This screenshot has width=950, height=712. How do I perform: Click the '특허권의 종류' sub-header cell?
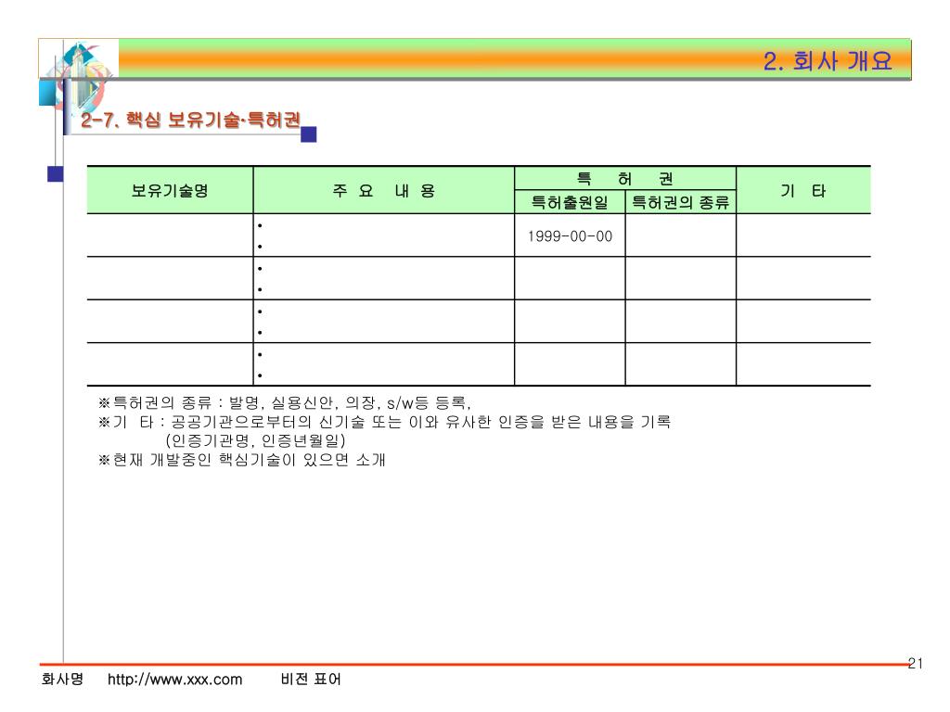click(680, 201)
